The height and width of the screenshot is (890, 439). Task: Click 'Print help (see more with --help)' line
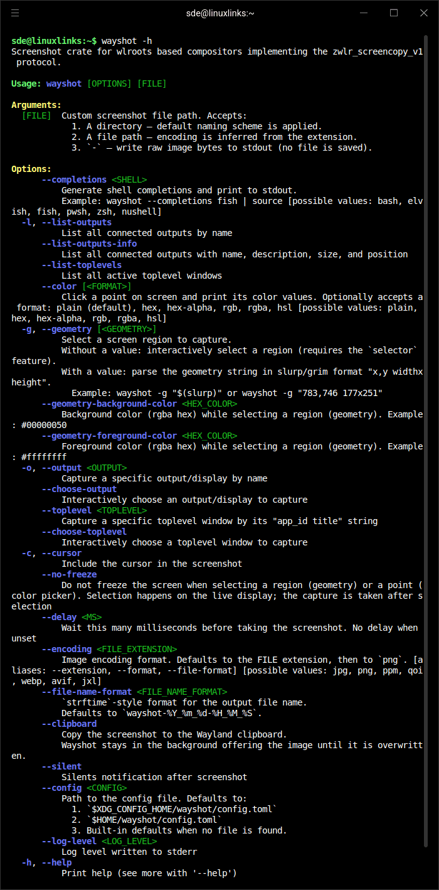point(149,873)
